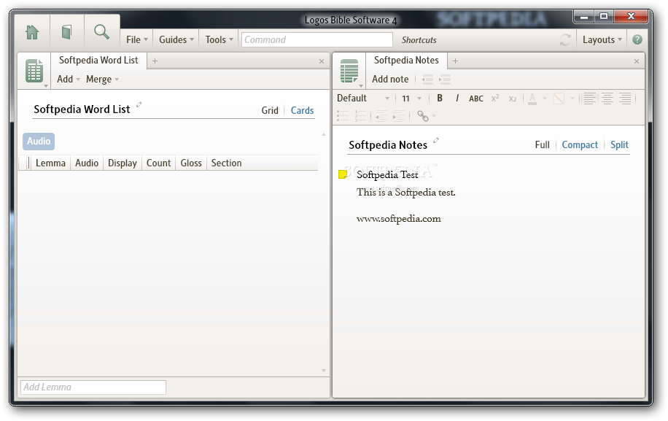Open the File menu
Image resolution: width=668 pixels, height=421 pixels.
pyautogui.click(x=137, y=39)
